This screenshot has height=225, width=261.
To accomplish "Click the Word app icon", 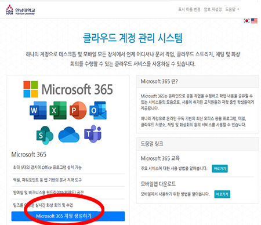I will 38,110.
